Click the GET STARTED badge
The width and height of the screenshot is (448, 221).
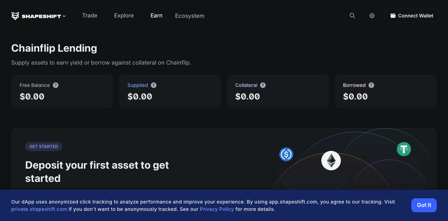tap(44, 147)
